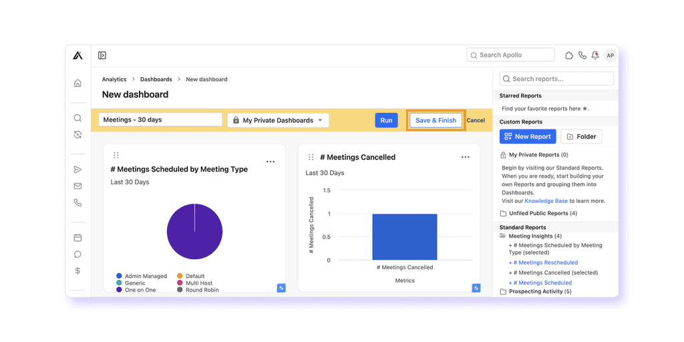Viewport: 684px width, 342px height.
Task: Click the dashboard name input field
Action: pyautogui.click(x=160, y=120)
